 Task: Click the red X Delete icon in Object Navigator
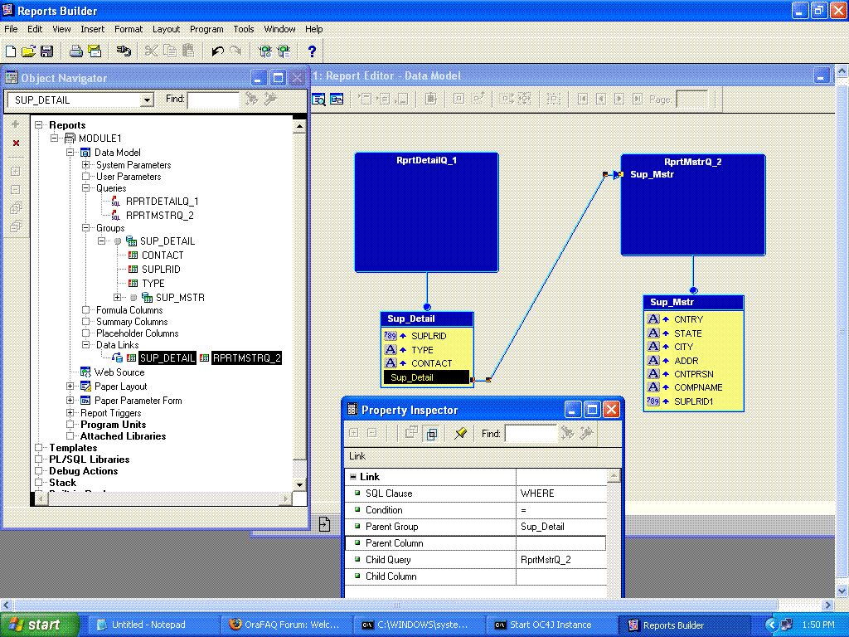point(16,143)
